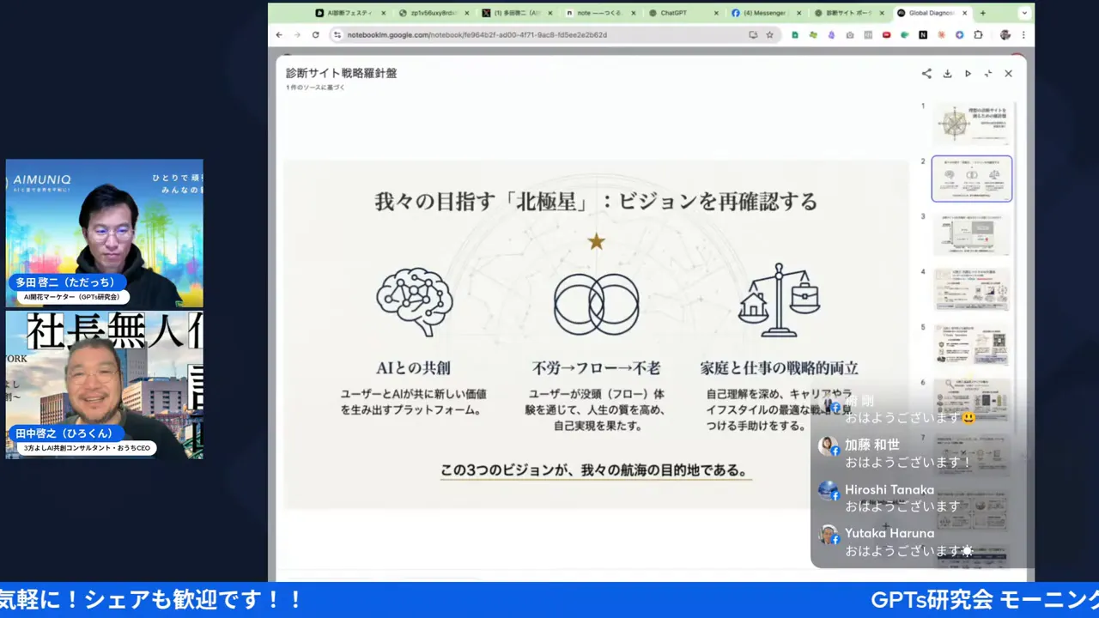1099x618 pixels.
Task: Bookmark the page with the star icon
Action: click(769, 35)
